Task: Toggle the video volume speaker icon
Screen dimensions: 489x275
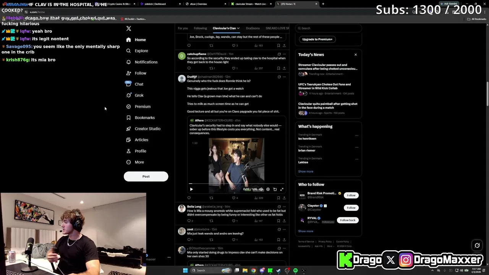Action: 261,189
